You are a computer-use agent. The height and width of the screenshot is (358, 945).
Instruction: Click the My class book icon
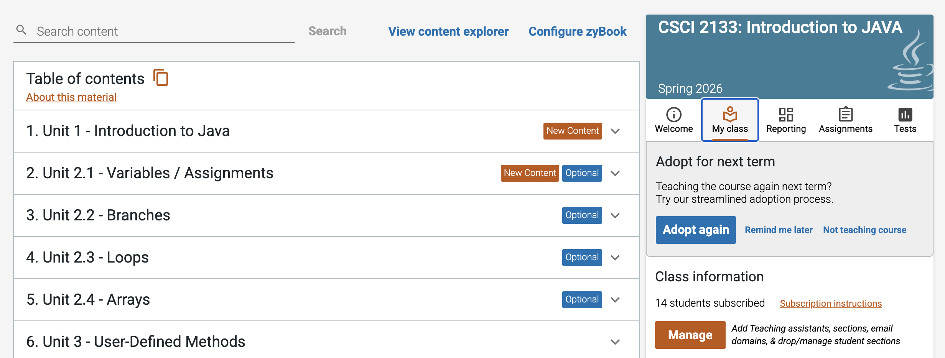point(730,114)
